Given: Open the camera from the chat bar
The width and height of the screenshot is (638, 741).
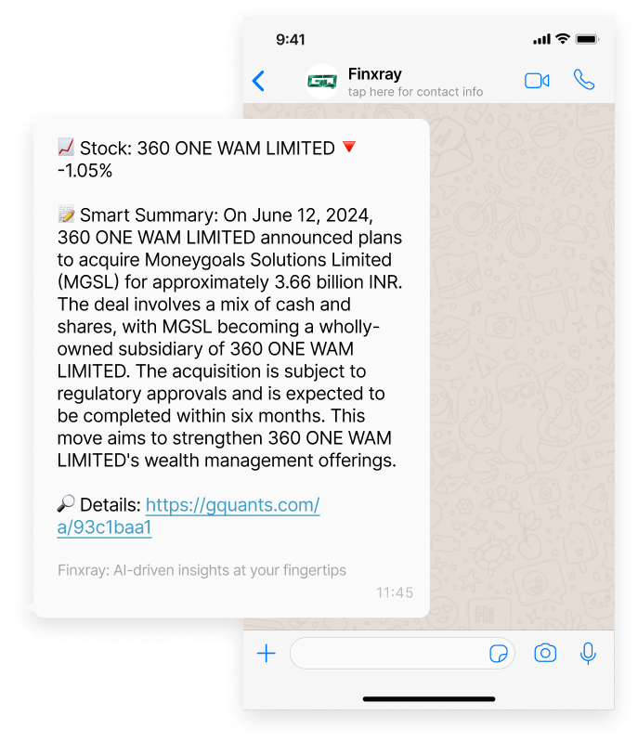Looking at the screenshot, I should (x=545, y=653).
